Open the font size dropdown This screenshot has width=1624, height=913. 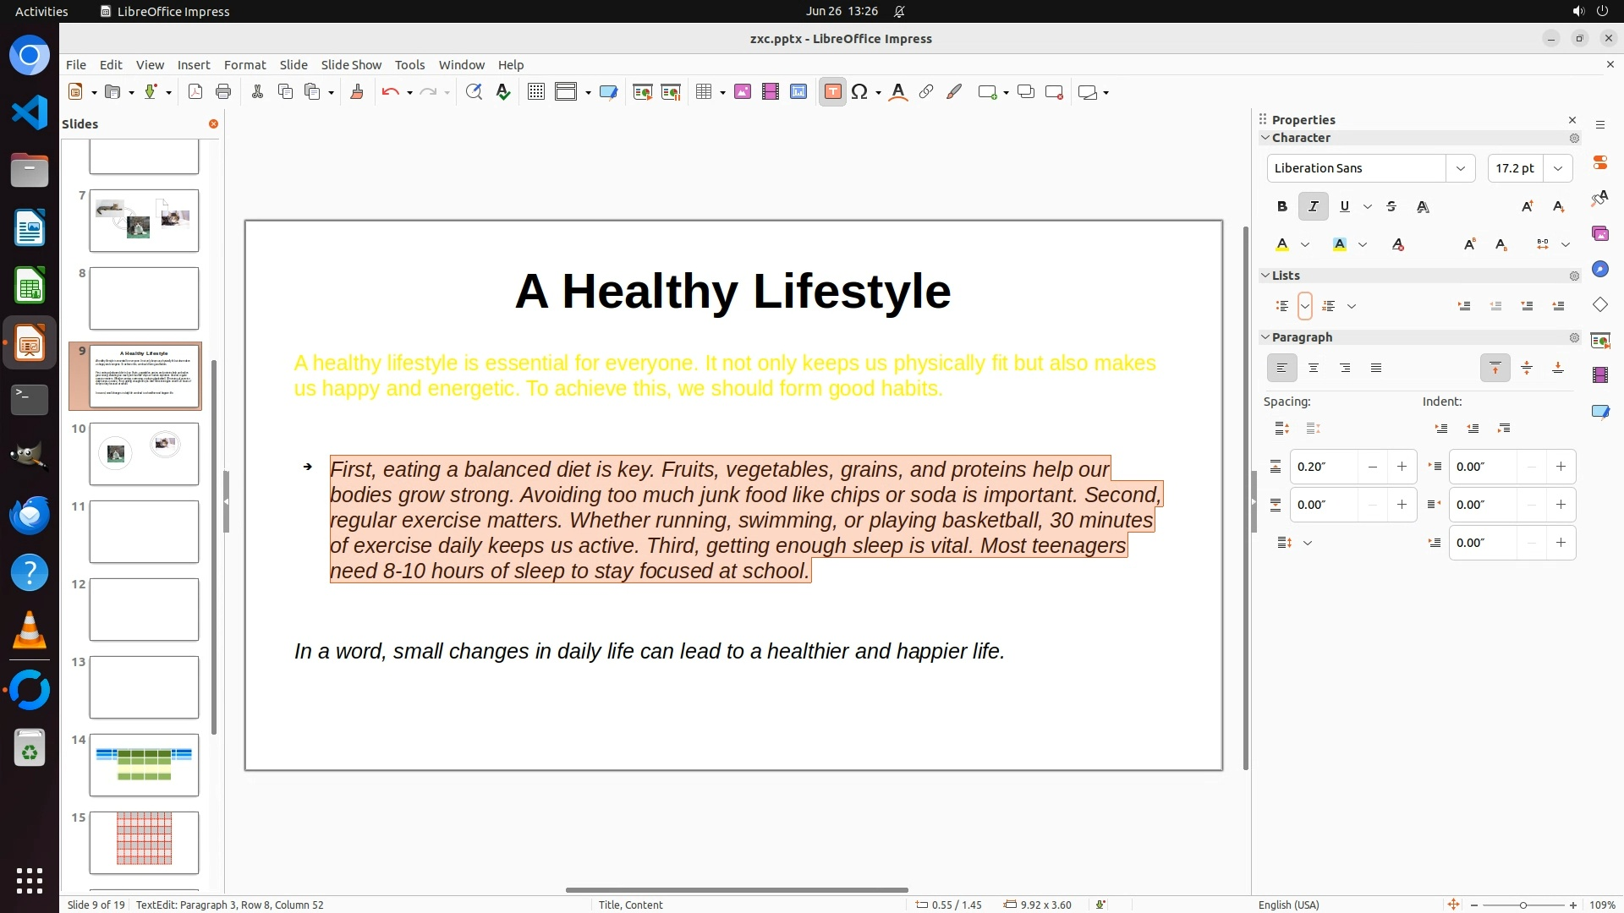(1557, 168)
